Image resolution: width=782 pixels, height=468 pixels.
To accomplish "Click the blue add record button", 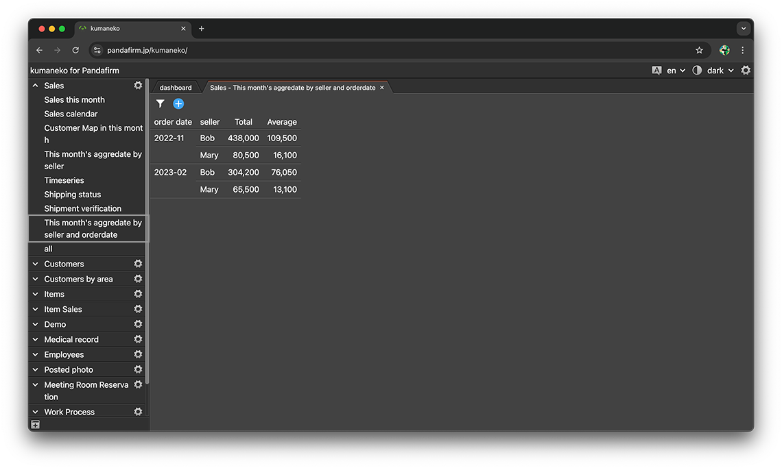I will click(178, 103).
